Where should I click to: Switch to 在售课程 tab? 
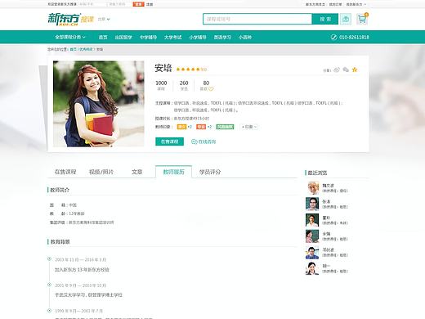point(65,172)
